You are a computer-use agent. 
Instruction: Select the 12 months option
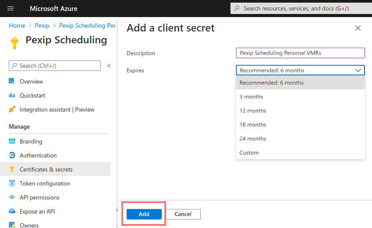253,111
